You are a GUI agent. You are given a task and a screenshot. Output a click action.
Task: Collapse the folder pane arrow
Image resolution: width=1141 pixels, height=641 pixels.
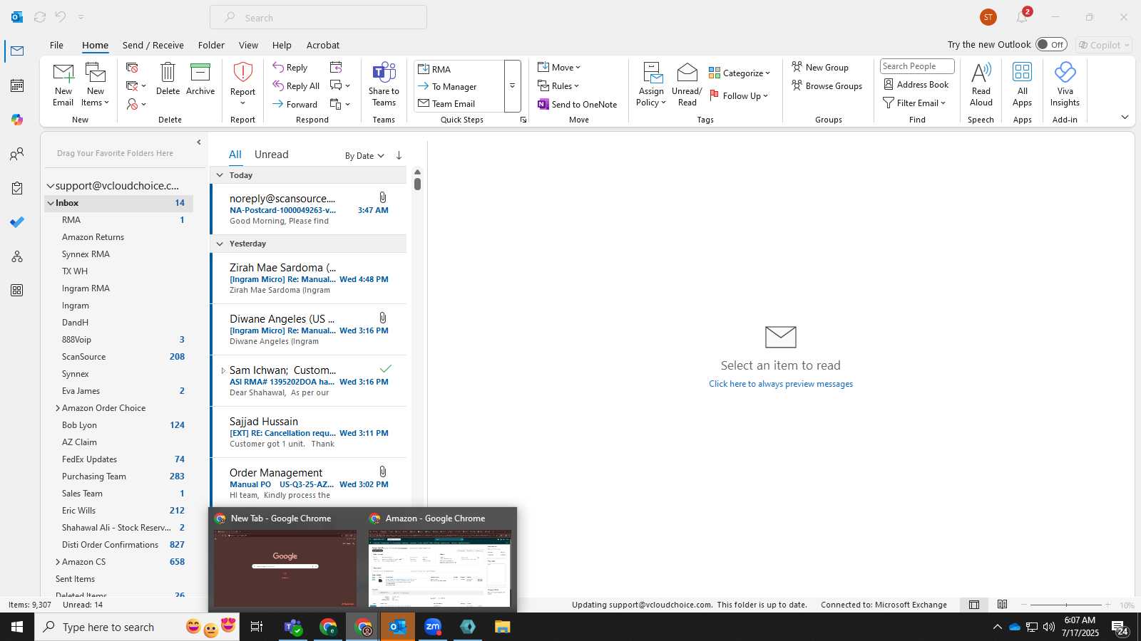coord(199,142)
